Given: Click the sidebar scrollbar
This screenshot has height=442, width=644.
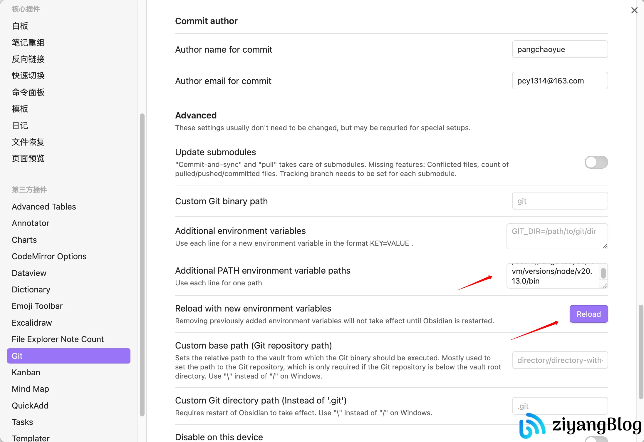Looking at the screenshot, I should 142,264.
